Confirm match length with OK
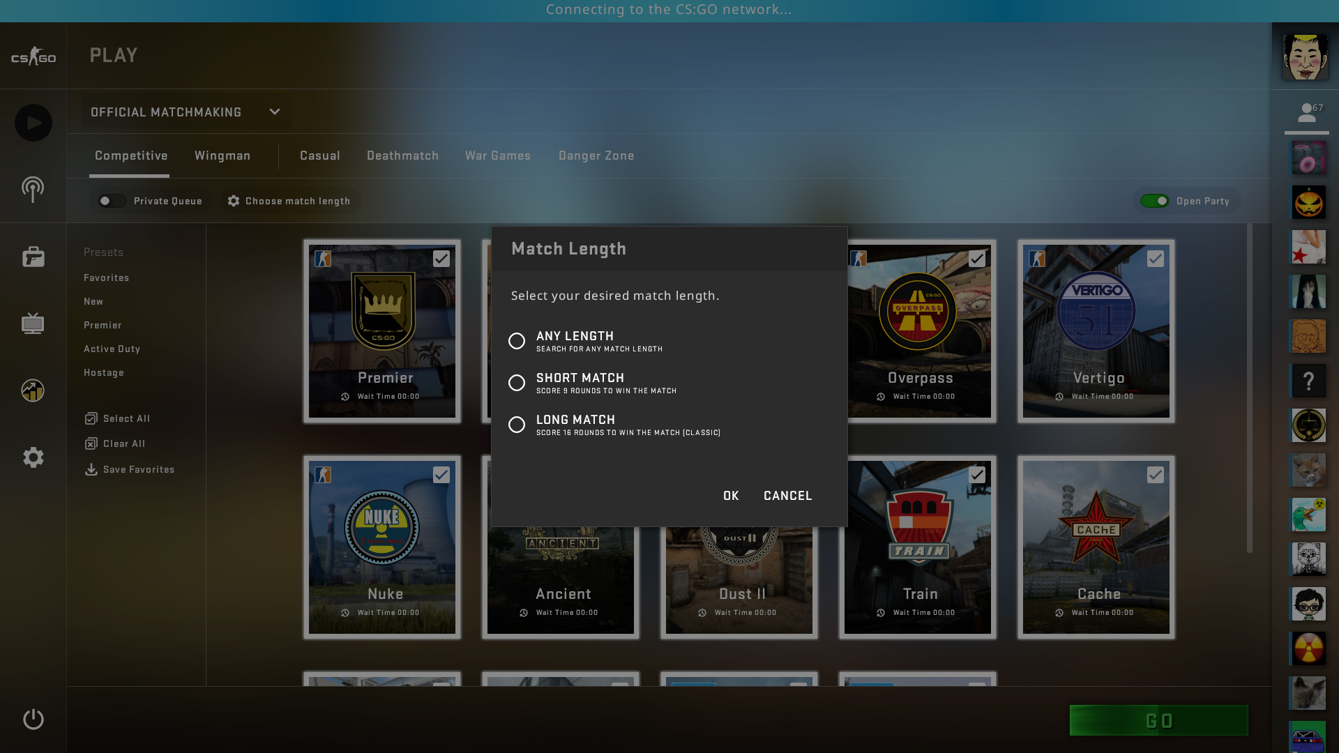 731,496
